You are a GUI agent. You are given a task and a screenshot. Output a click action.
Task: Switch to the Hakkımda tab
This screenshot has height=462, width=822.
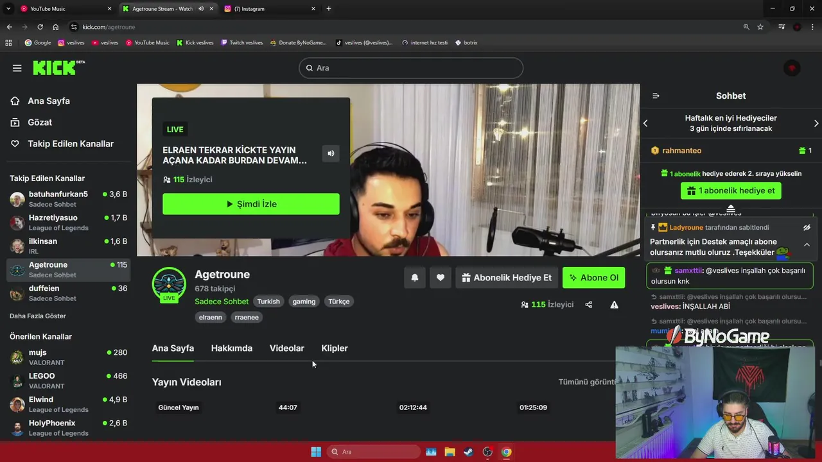click(x=232, y=348)
